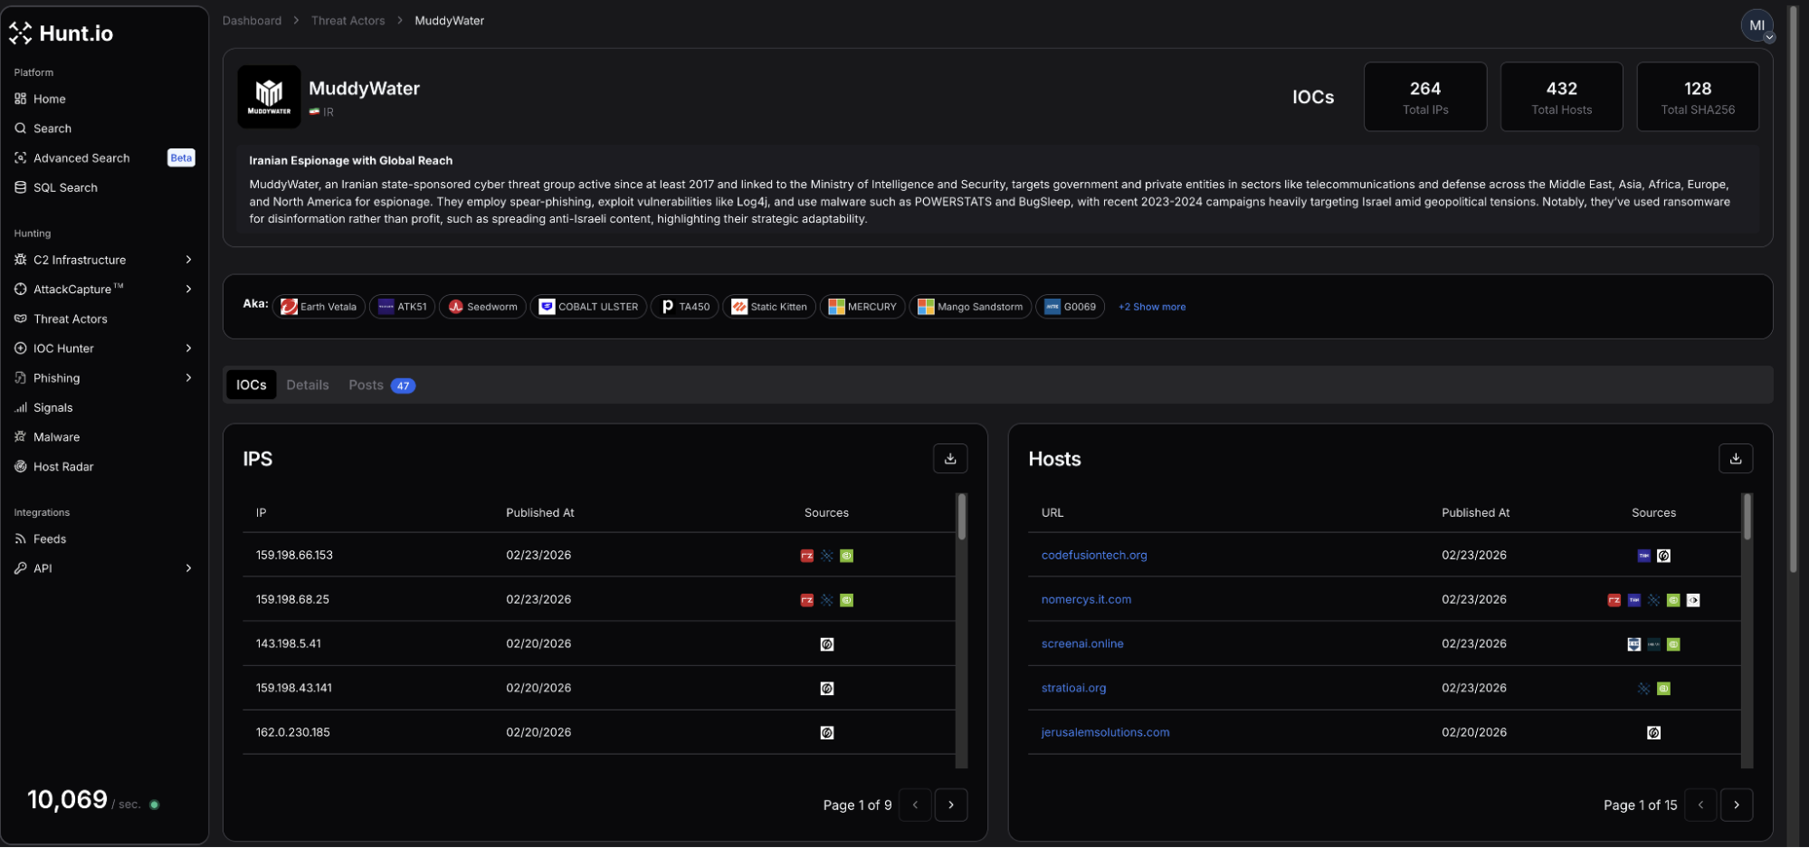Click the MuddyWater actor logo thumbnail

point(269,96)
